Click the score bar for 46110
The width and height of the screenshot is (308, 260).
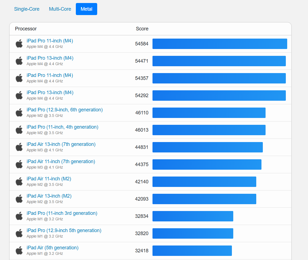coord(209,113)
